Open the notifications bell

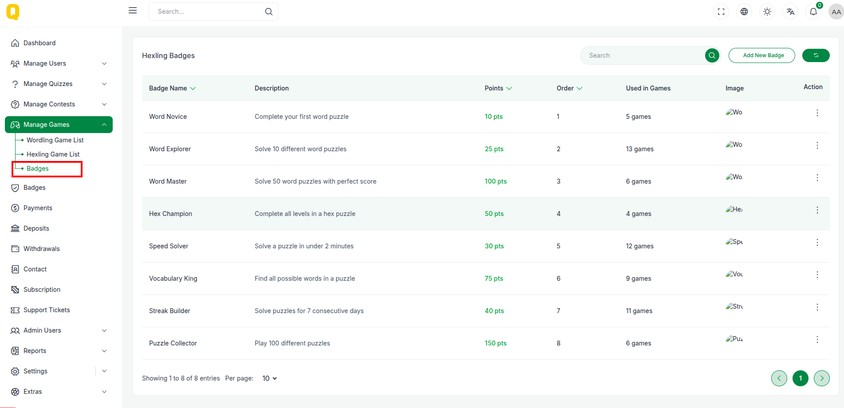point(813,12)
